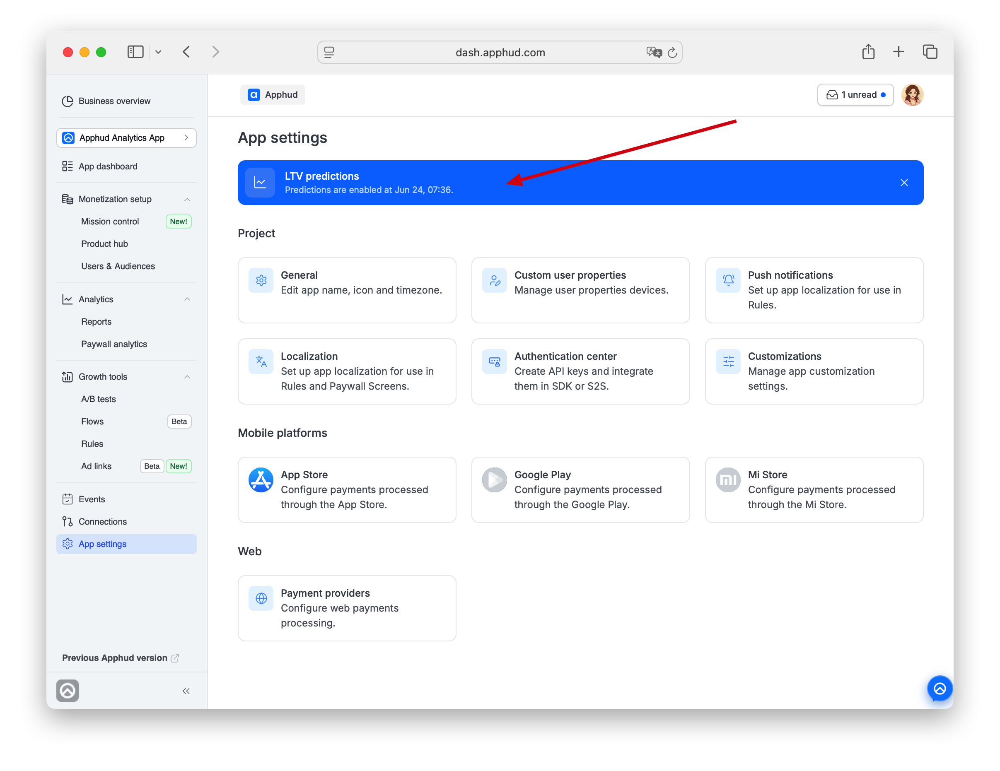Click the Localization translate icon
1000x771 pixels.
pos(261,361)
